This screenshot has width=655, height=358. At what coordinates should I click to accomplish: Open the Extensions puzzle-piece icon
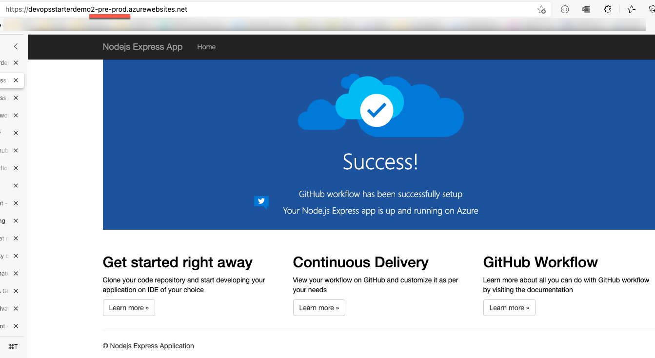click(x=608, y=9)
